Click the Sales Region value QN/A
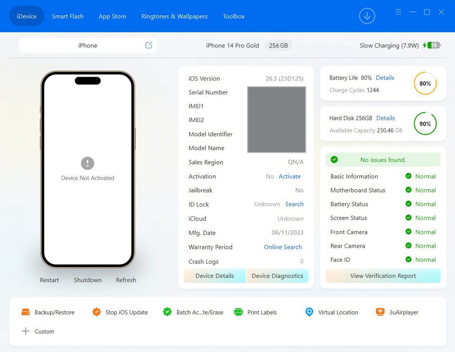This screenshot has width=455, height=352. pos(296,162)
